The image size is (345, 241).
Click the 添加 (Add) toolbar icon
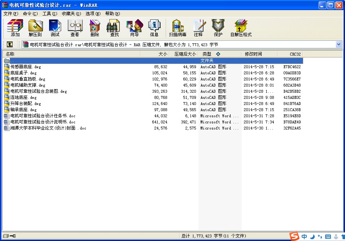point(15,28)
